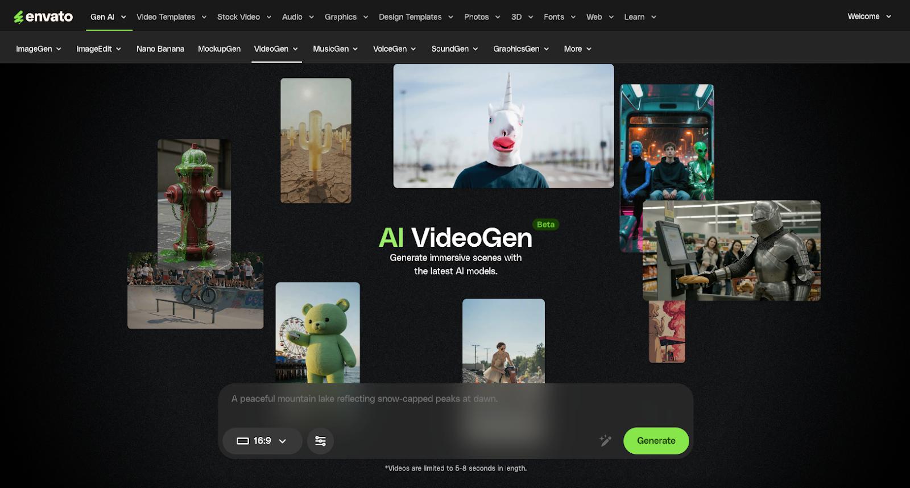Viewport: 910px width, 488px height.
Task: Open the Audio dropdown menu
Action: coord(298,17)
